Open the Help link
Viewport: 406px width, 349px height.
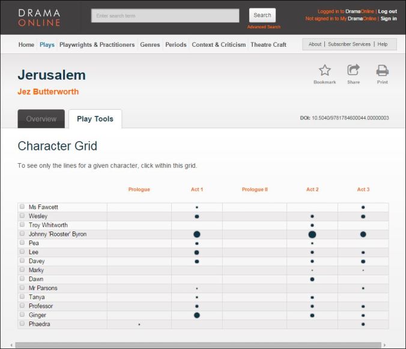coord(383,44)
